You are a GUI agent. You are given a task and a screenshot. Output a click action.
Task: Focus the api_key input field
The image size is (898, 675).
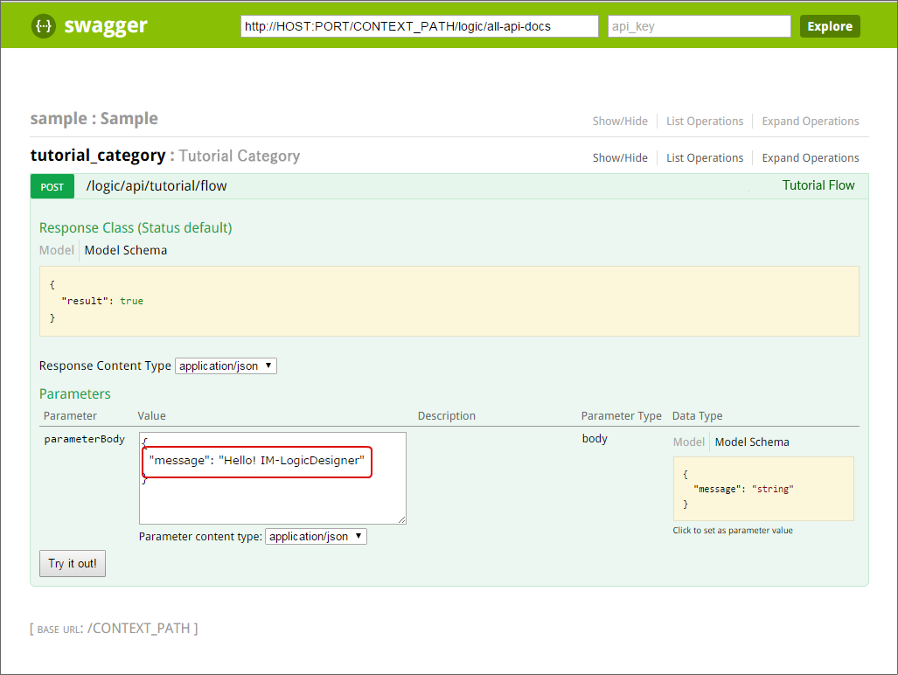tap(700, 26)
